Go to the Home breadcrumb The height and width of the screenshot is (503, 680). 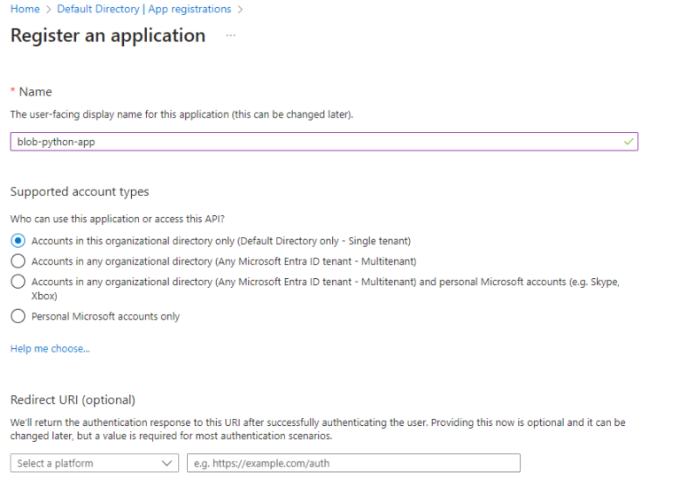[x=25, y=9]
